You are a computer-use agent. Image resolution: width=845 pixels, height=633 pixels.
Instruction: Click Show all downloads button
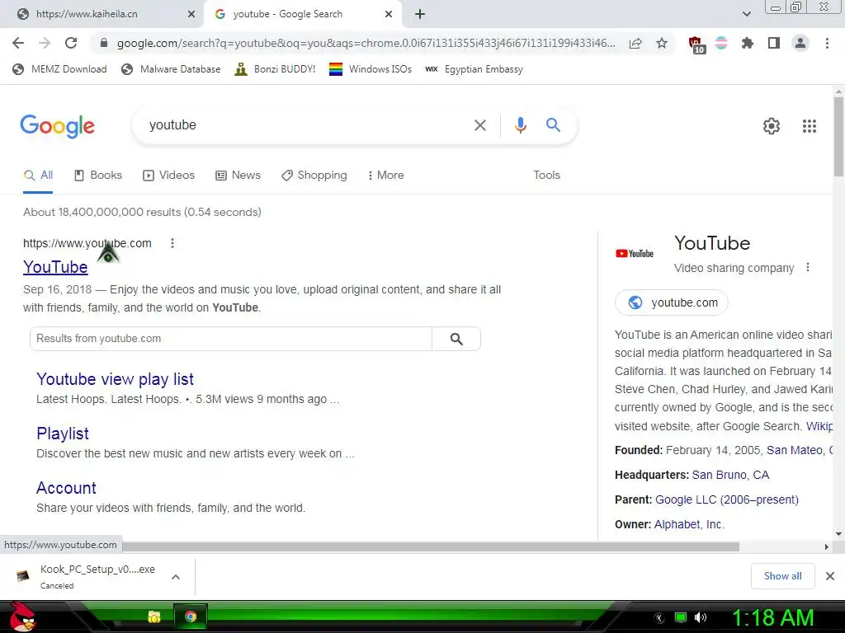pos(782,576)
